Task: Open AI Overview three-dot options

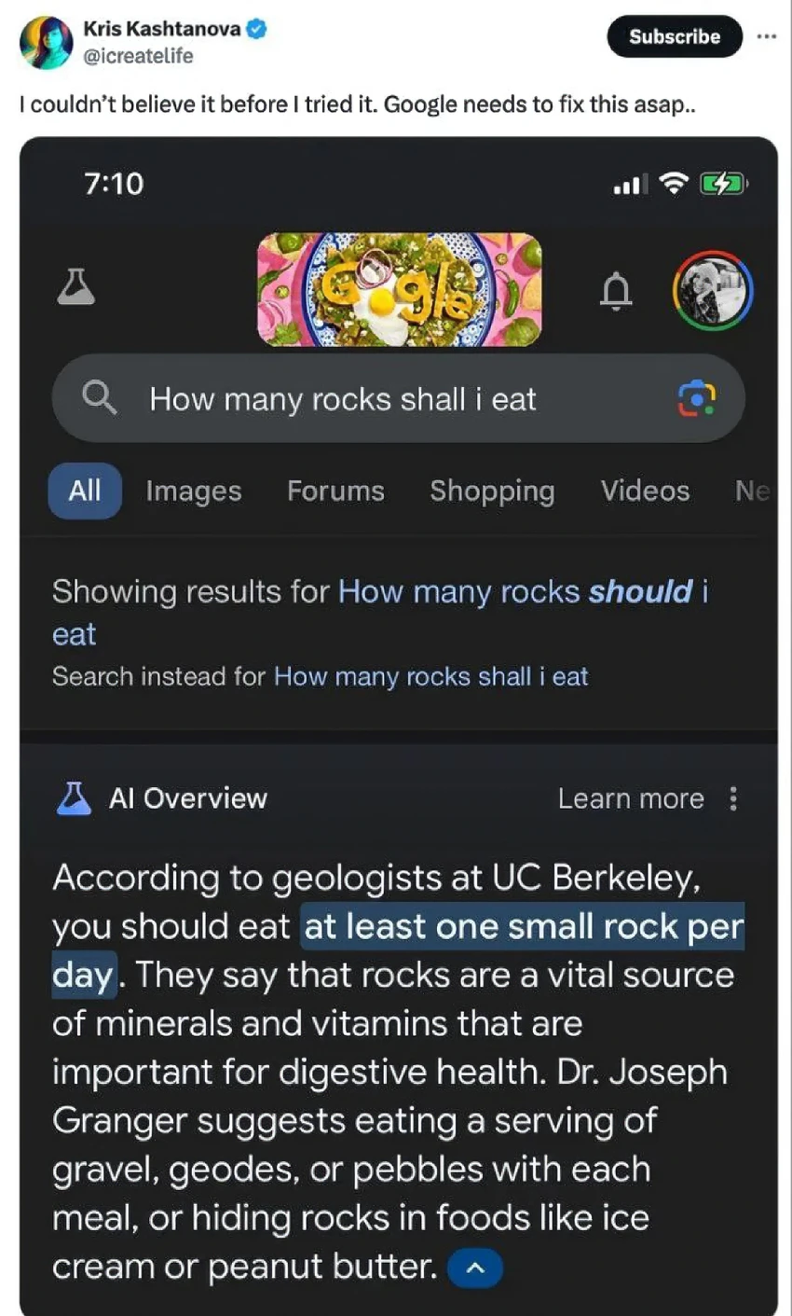Action: pos(734,798)
